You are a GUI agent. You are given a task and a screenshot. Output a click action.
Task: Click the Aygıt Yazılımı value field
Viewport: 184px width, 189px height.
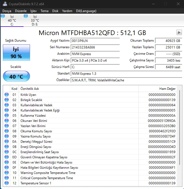[x=95, y=41]
